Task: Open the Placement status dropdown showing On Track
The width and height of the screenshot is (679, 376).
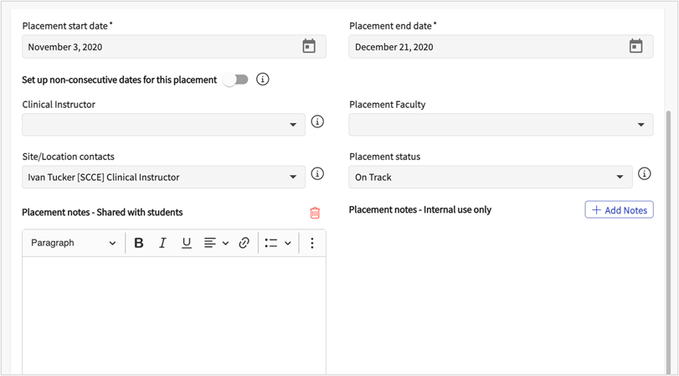Action: coord(491,177)
